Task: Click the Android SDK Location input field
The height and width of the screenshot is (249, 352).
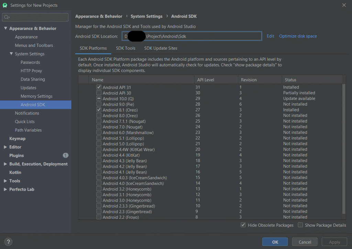Action: pyautogui.click(x=192, y=36)
